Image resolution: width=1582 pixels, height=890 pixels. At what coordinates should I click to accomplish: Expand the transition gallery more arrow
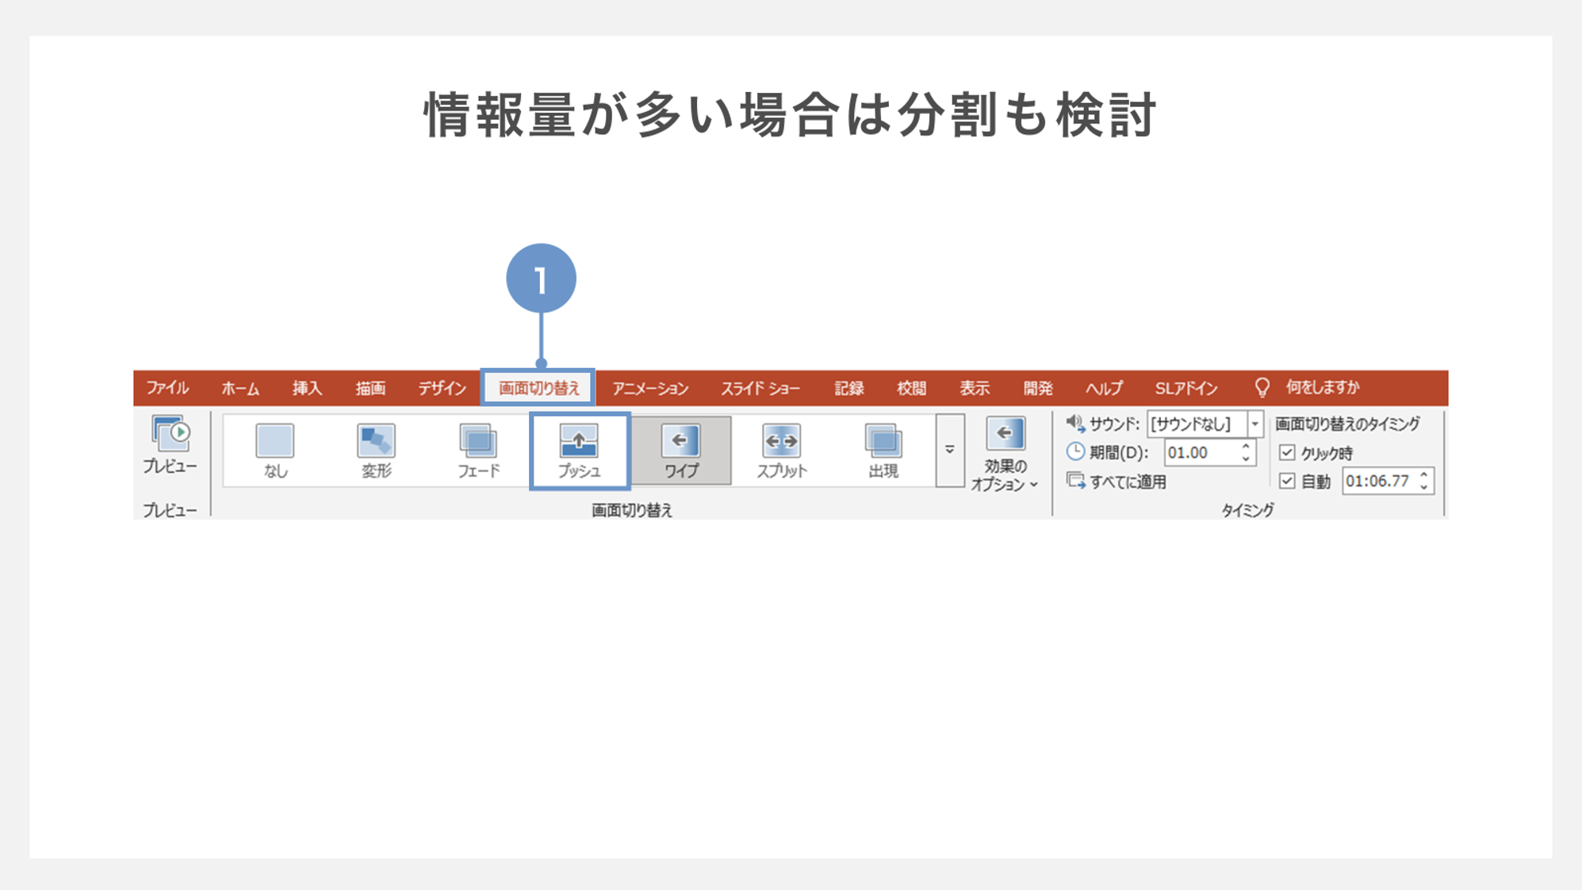click(x=949, y=450)
